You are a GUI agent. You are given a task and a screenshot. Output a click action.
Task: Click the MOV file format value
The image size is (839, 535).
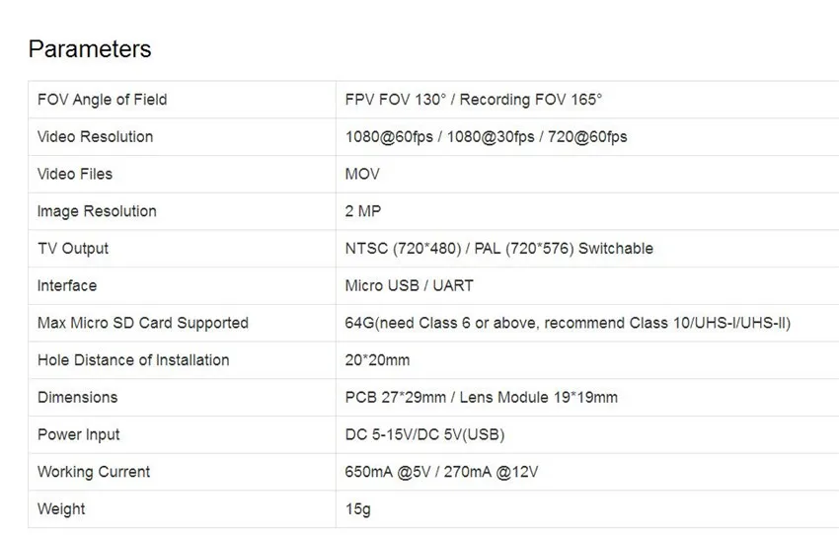point(362,174)
